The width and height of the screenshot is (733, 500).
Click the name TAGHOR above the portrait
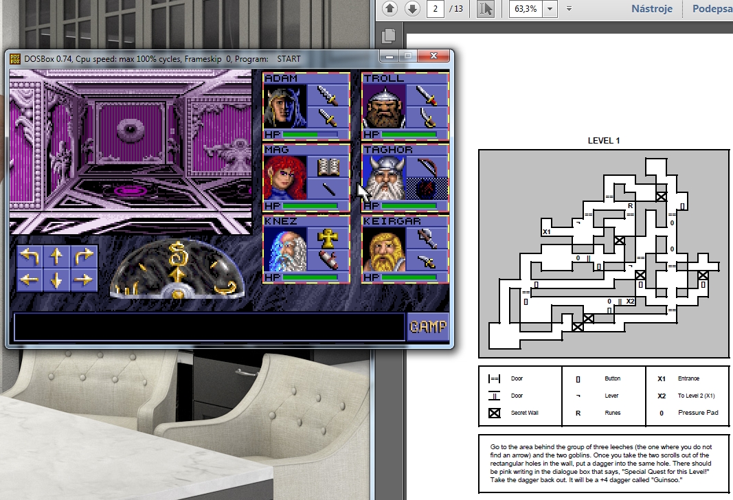click(388, 150)
